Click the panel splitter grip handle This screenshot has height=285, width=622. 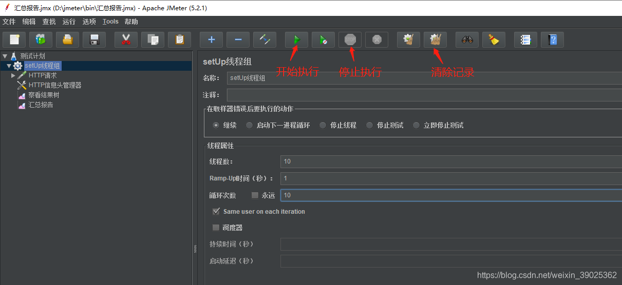(195, 249)
